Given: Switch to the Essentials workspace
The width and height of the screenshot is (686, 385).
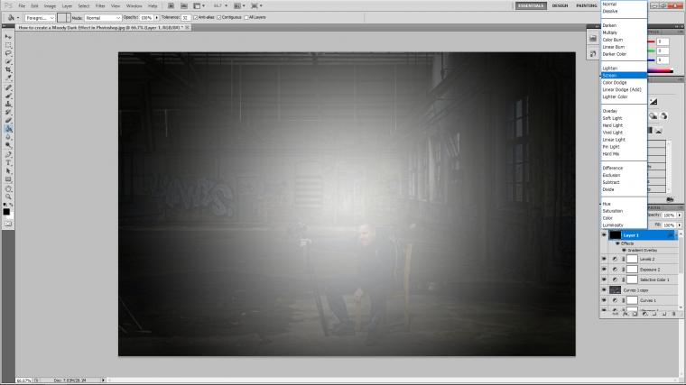Looking at the screenshot, I should (x=531, y=5).
